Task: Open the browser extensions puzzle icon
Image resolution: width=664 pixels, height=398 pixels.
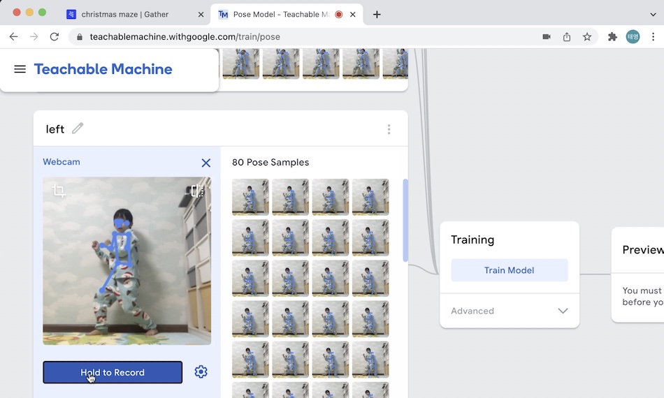Action: coord(612,37)
